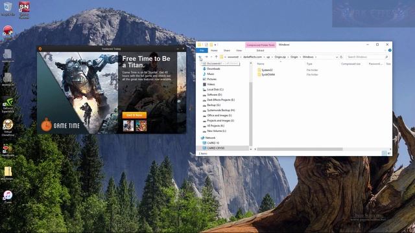Select the second game thumbnail in Origin window
The width and height of the screenshot is (415, 233).
tap(141, 126)
